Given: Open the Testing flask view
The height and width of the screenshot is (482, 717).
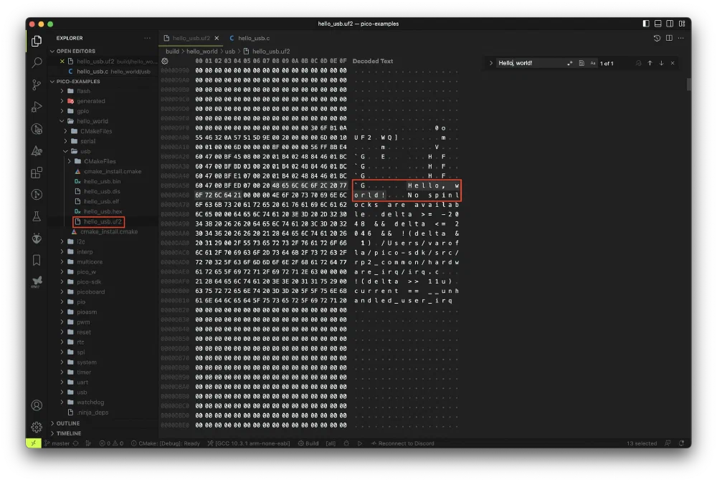Looking at the screenshot, I should (37, 216).
